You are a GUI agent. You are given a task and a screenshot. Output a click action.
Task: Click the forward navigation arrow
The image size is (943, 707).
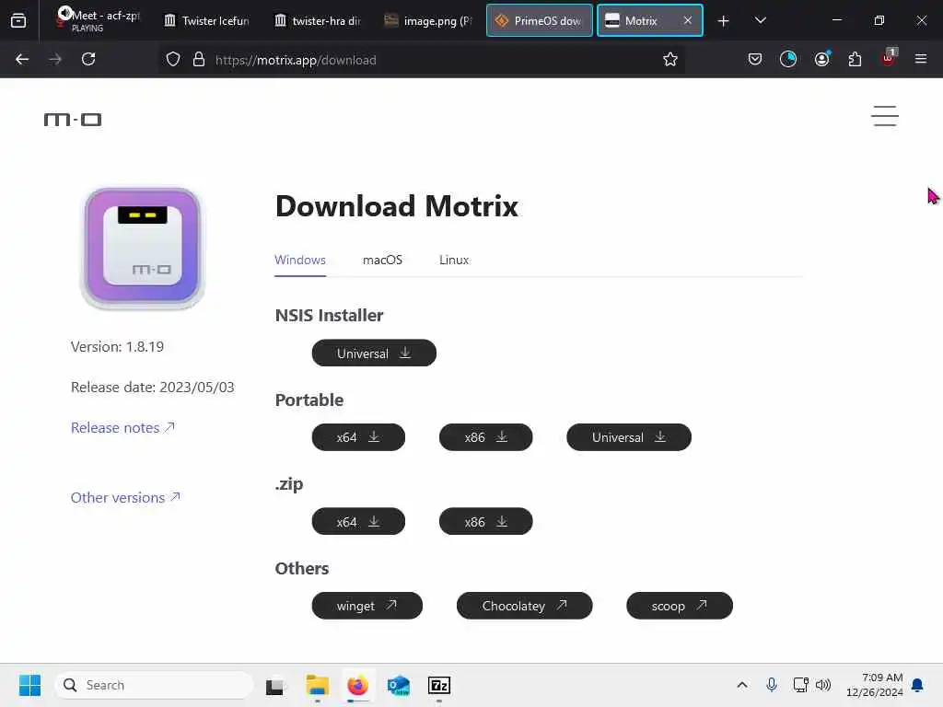pos(55,60)
